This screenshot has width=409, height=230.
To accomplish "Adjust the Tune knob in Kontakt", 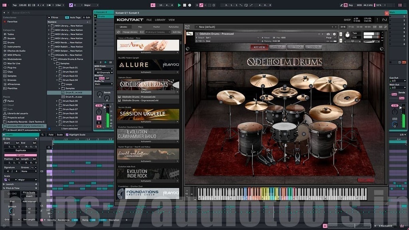I will tap(347, 36).
